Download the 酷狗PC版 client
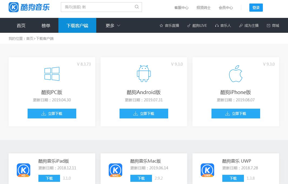The height and width of the screenshot is (184, 288). (52, 114)
